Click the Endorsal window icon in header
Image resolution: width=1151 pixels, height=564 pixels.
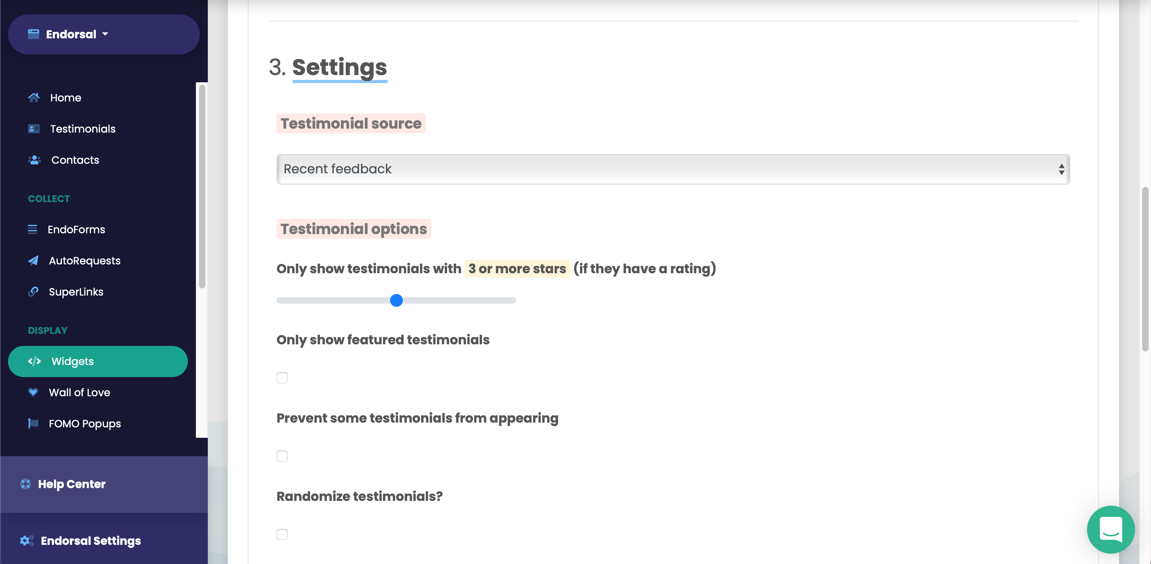[34, 34]
